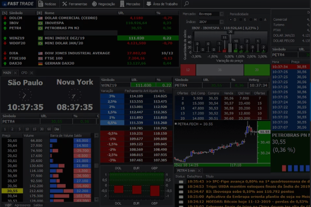Switch to the Agressores bottom tab

tap(22, 205)
